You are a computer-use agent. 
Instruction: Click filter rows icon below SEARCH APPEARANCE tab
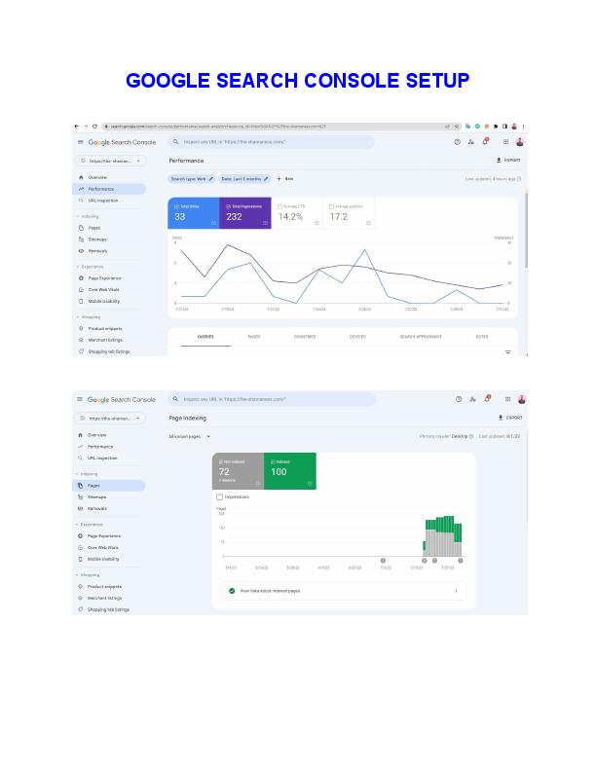pyautogui.click(x=508, y=352)
